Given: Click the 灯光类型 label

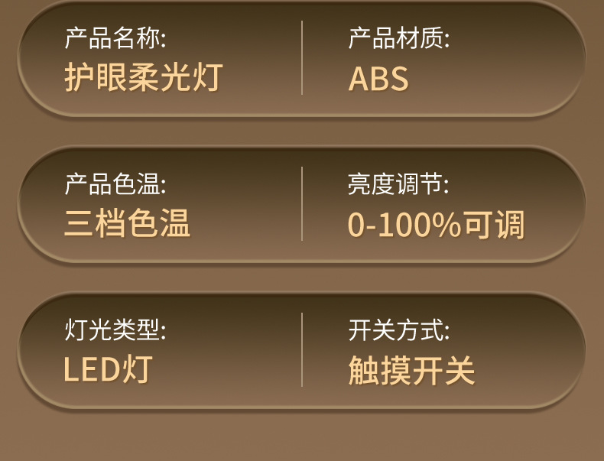Looking at the screenshot, I should pos(115,330).
